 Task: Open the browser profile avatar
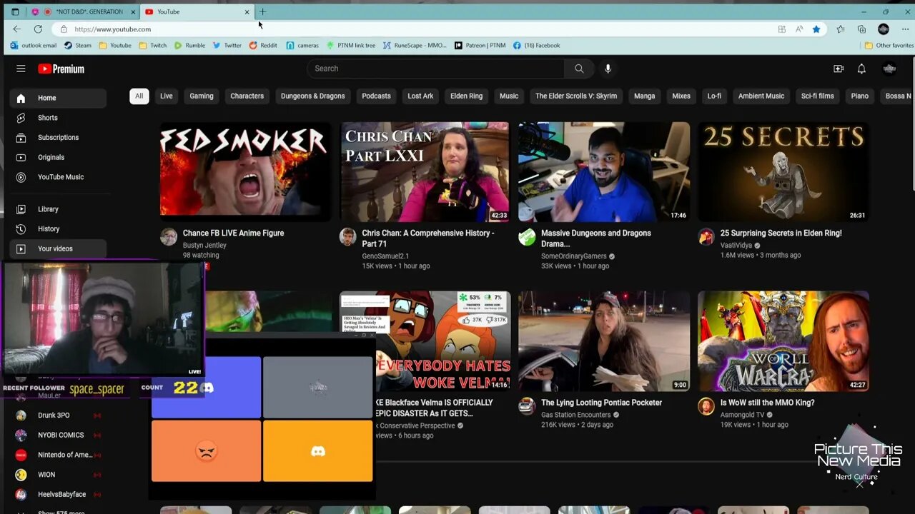coord(884,29)
